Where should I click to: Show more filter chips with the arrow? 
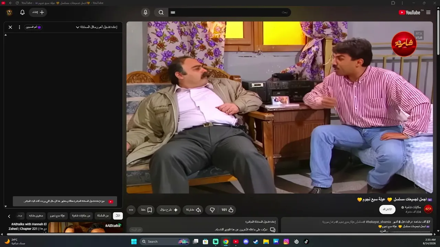tap(9, 216)
